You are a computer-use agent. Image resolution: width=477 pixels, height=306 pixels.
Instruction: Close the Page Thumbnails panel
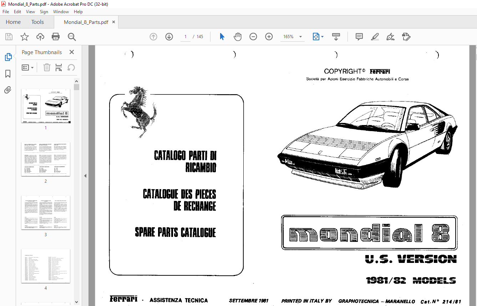click(72, 52)
